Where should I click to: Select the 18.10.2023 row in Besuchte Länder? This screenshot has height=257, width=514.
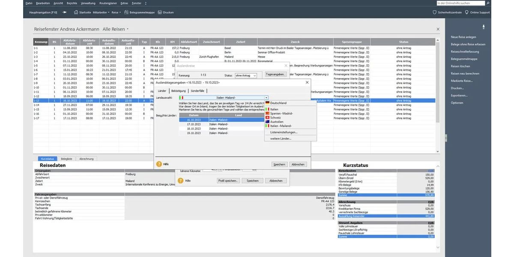click(x=194, y=128)
